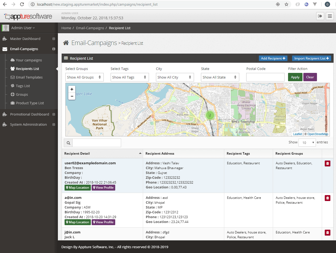
Task: Click the Geo Location value 23.24,77.44
Action: (x=180, y=222)
